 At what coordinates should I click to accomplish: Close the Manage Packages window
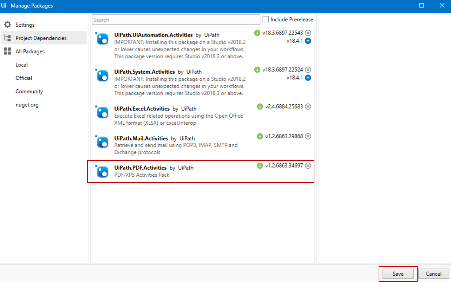point(442,6)
